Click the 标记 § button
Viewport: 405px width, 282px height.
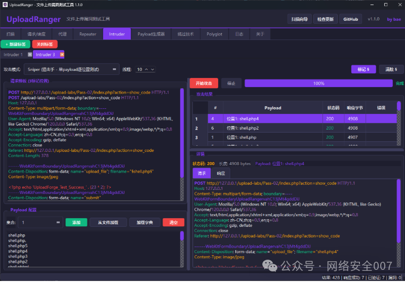(363, 69)
